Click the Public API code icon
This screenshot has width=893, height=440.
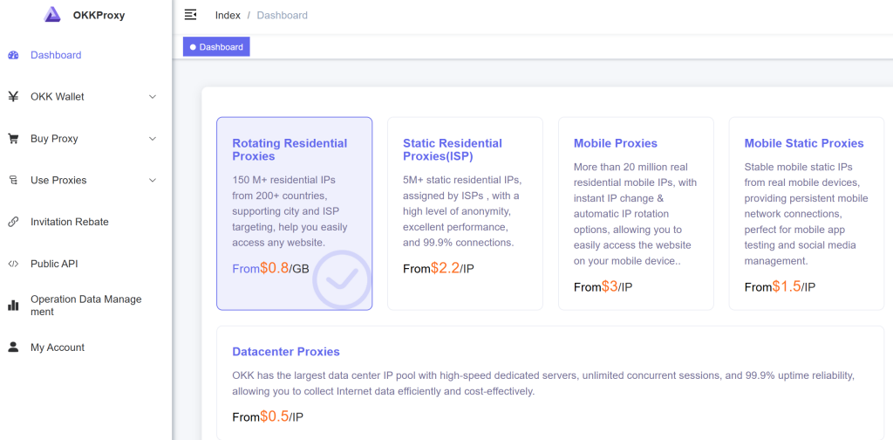(x=13, y=264)
